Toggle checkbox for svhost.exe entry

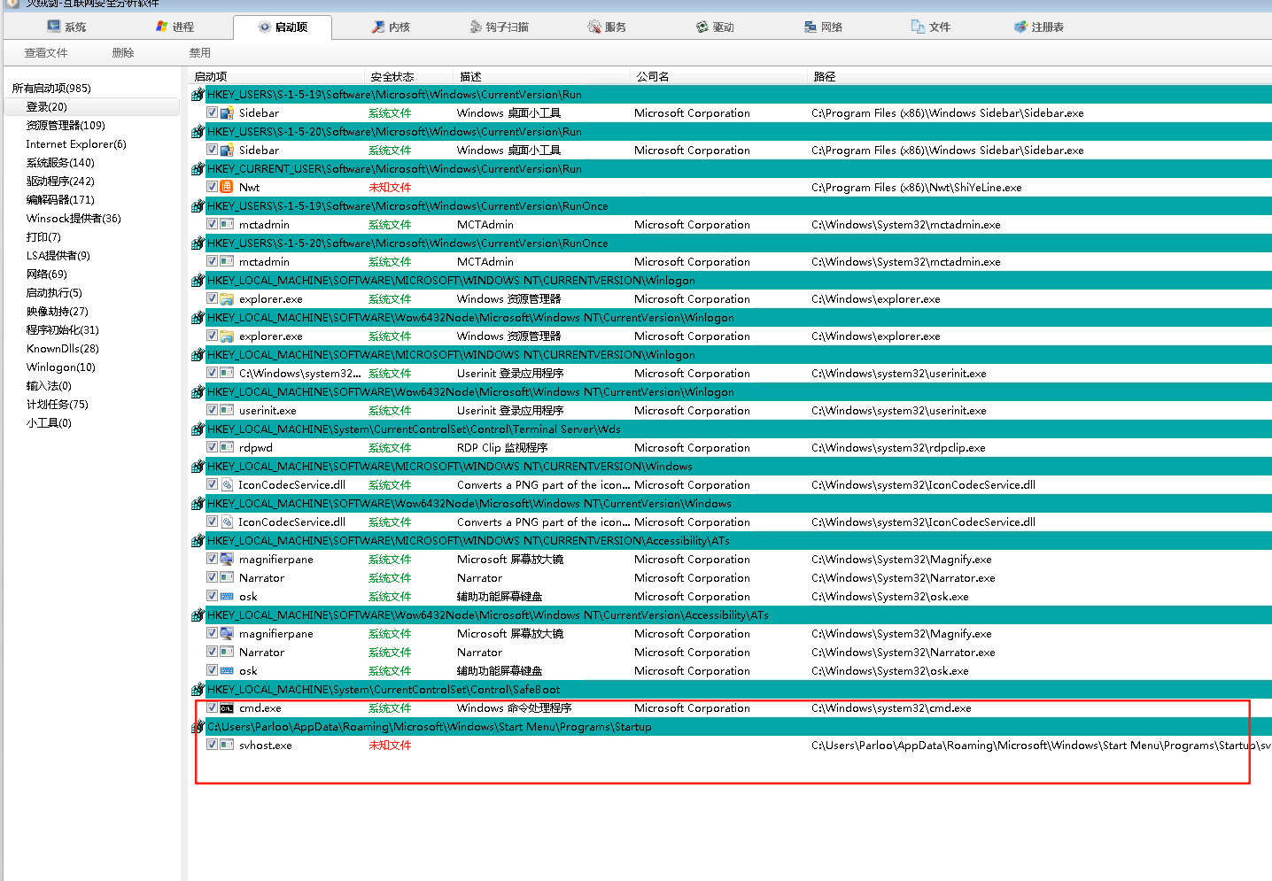pos(213,745)
